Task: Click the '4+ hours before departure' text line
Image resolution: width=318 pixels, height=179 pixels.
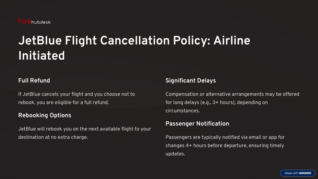Action: click(225, 145)
